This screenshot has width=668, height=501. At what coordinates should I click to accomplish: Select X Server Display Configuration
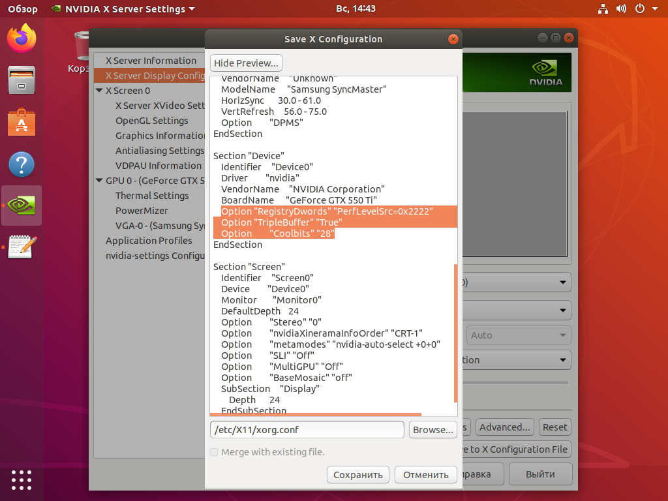point(149,76)
